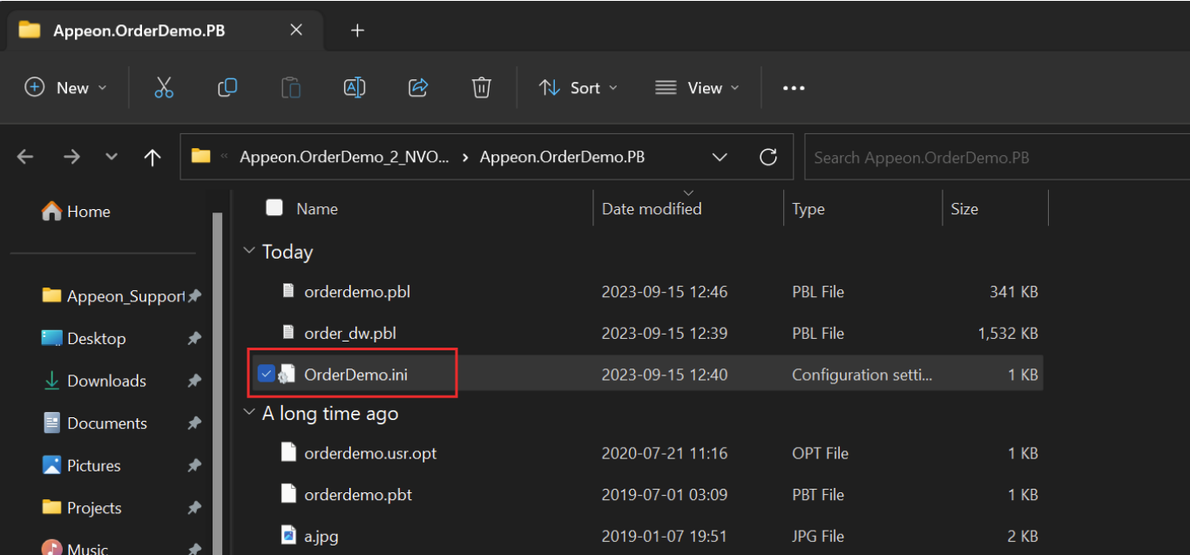Collapse the A long time ago group

tap(249, 412)
